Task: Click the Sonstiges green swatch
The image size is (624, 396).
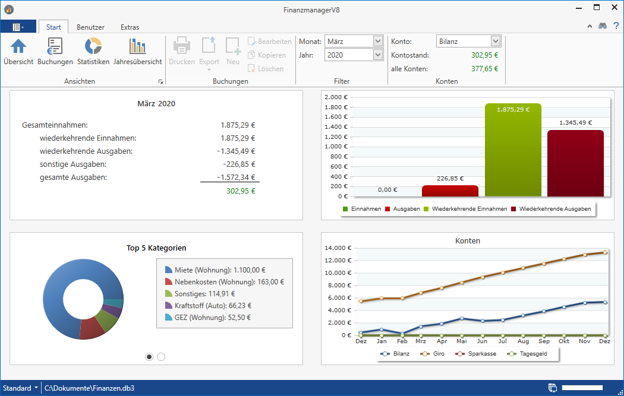Action: pyautogui.click(x=168, y=294)
